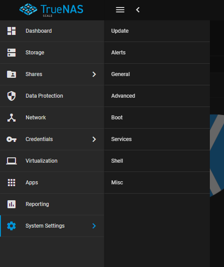The height and width of the screenshot is (267, 224).
Task: Click the TrueNAS SCALE logo
Action: pos(51,10)
